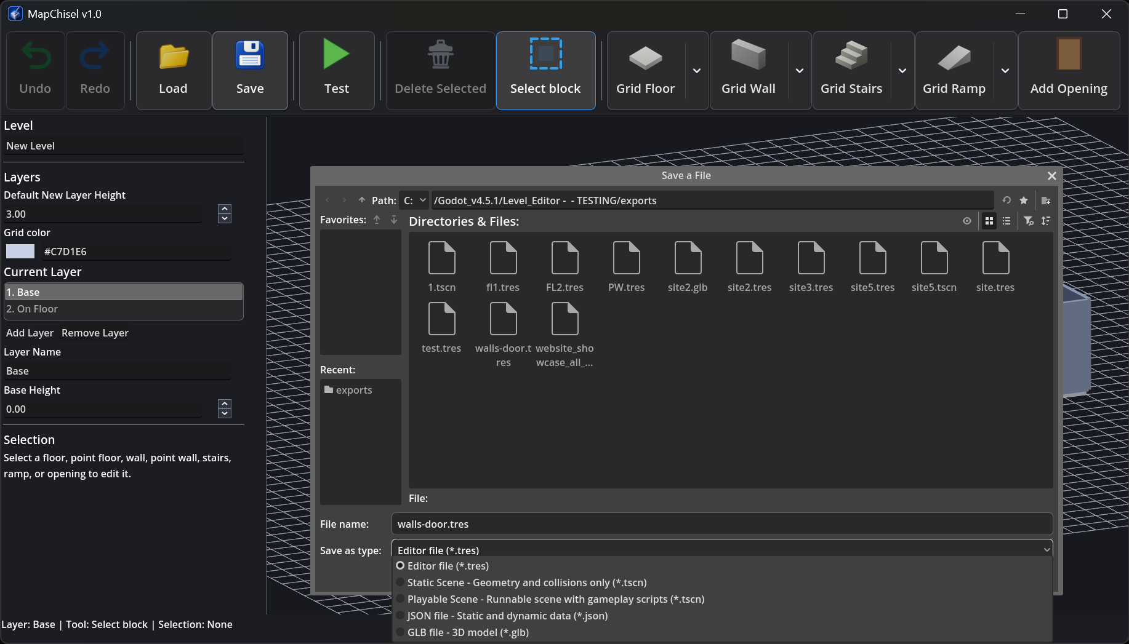This screenshot has width=1129, height=644.
Task: Click the Redo toolbar button
Action: (x=95, y=71)
